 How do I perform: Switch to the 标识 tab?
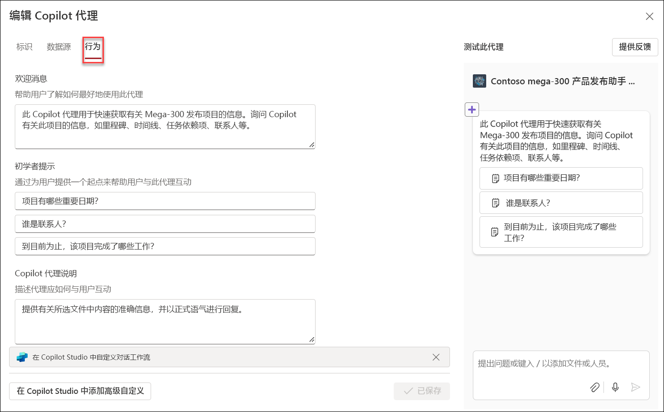24,47
